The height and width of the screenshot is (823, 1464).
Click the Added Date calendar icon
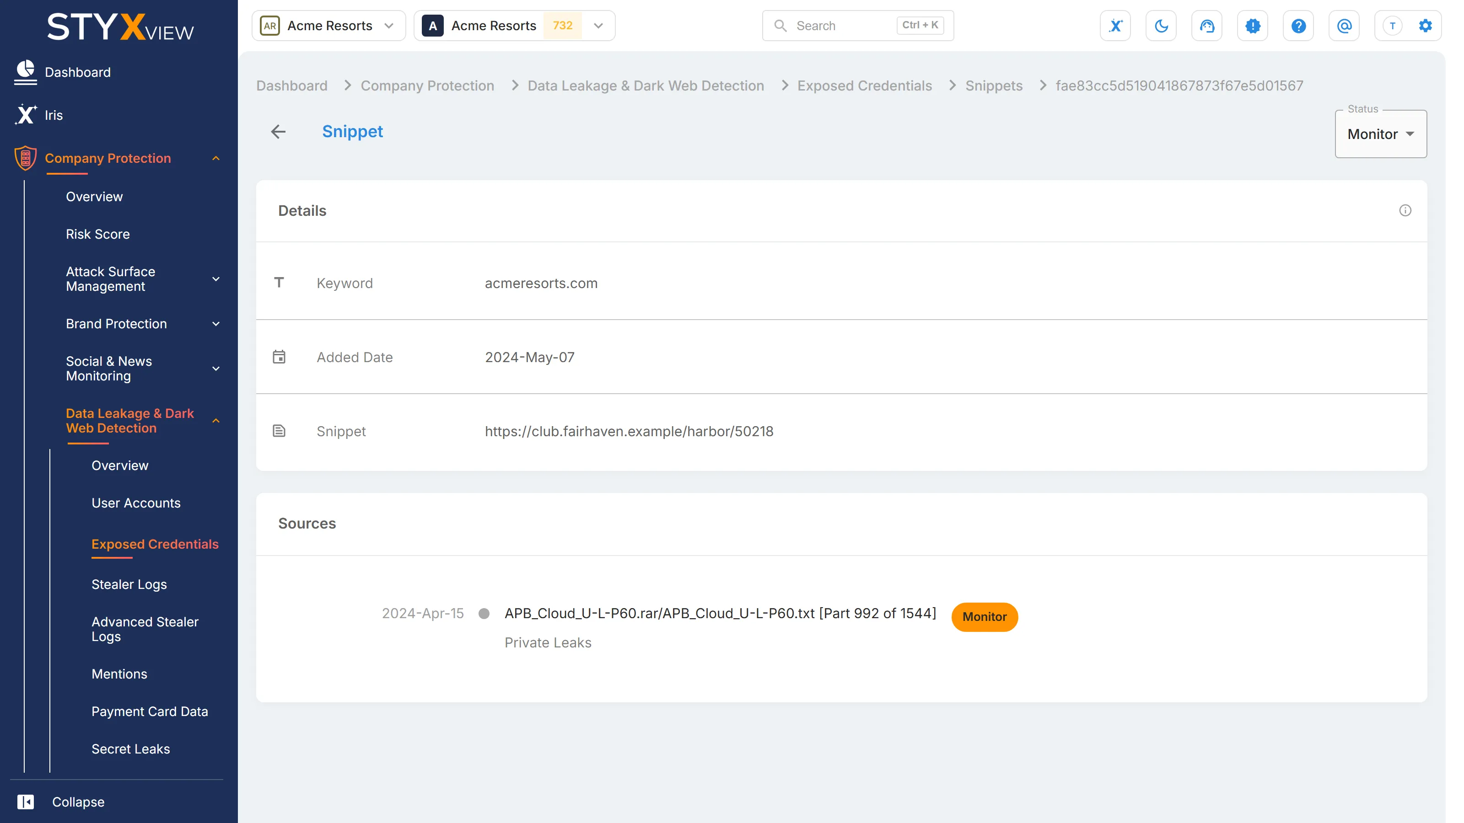pos(279,357)
